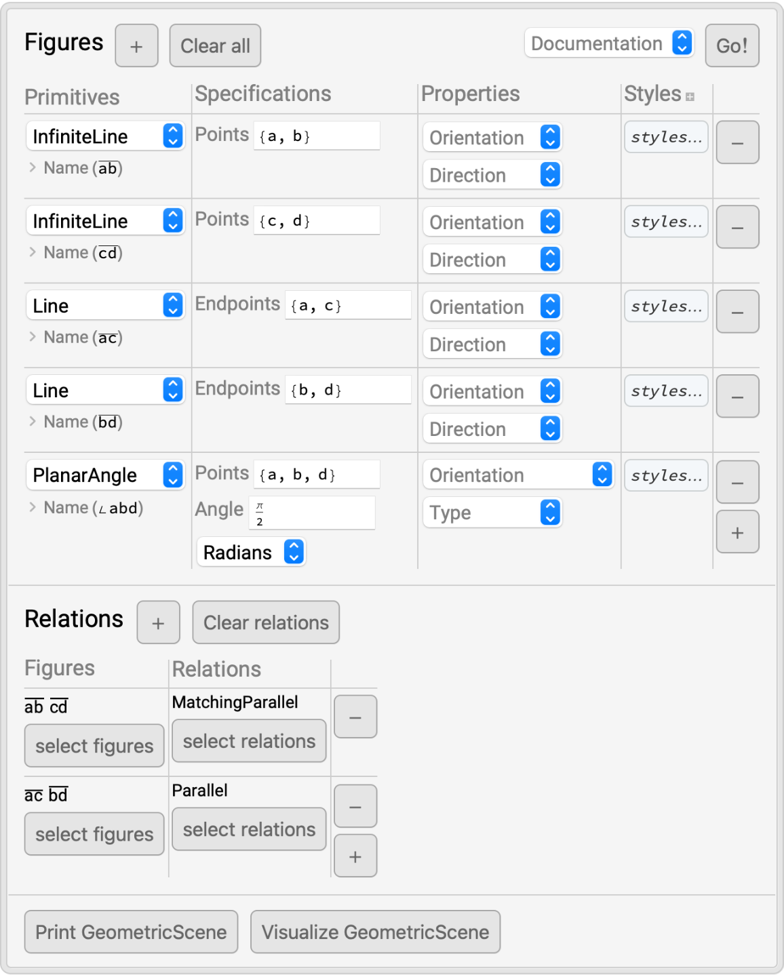Open Direction dropdown for InfiniteLine cd
784x975 pixels.
tap(492, 260)
